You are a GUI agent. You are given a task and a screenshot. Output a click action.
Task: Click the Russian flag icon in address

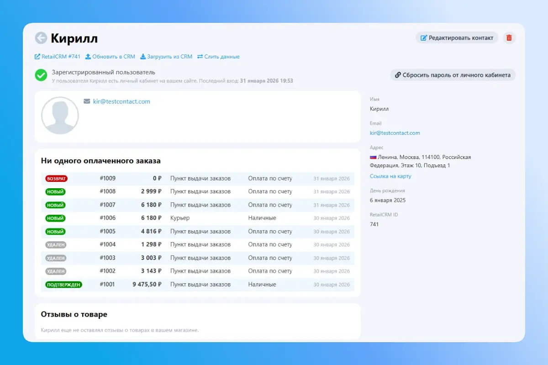tap(373, 157)
